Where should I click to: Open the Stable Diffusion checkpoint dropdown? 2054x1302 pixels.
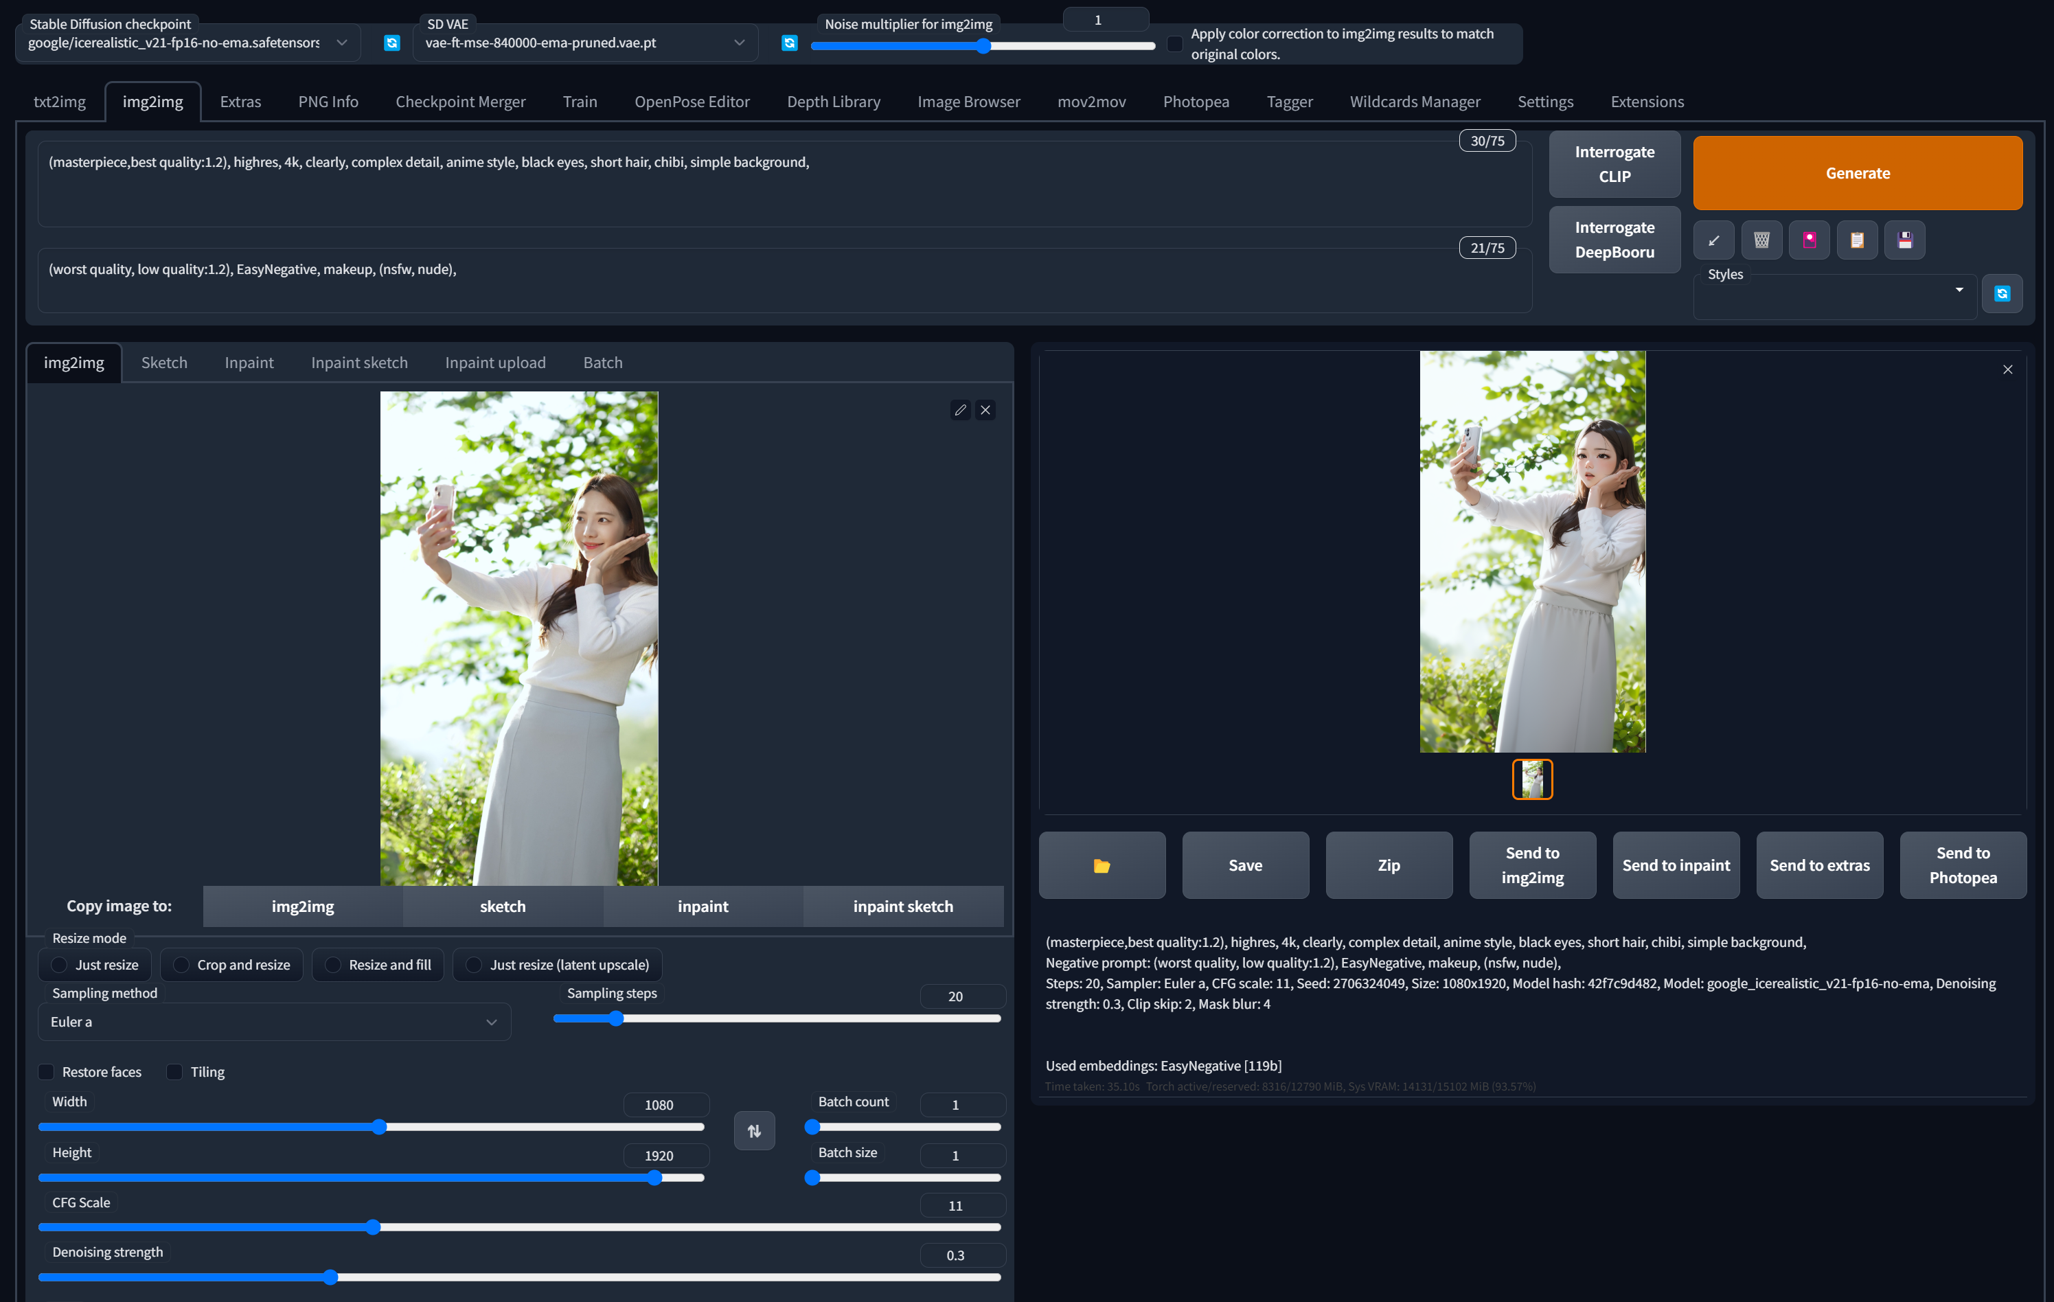coord(187,43)
